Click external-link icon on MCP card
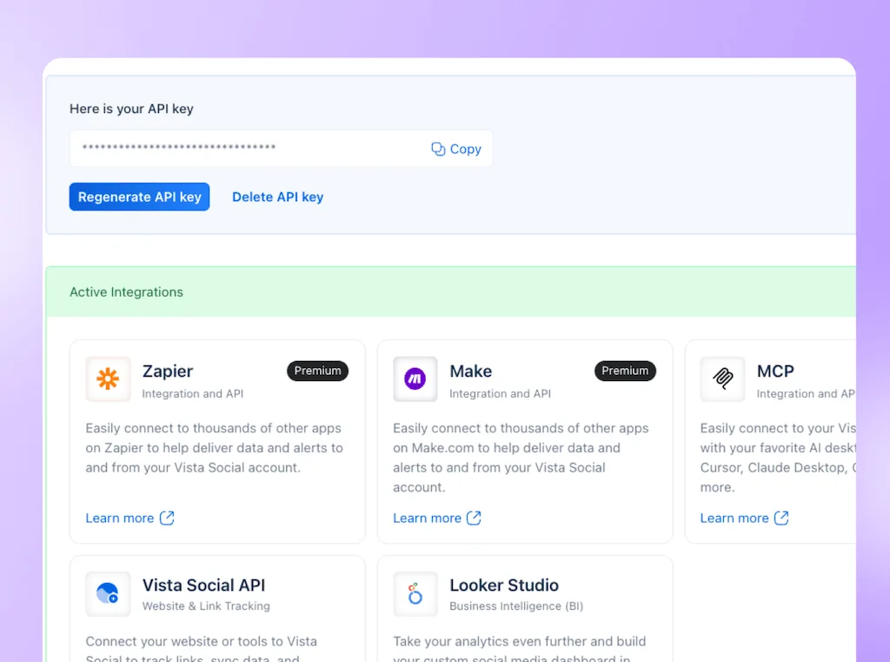The width and height of the screenshot is (890, 662). click(781, 518)
